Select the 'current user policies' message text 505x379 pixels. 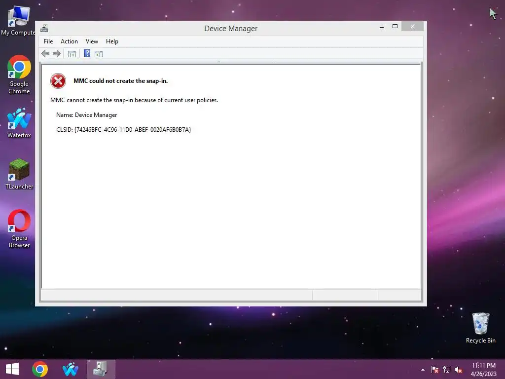point(134,100)
